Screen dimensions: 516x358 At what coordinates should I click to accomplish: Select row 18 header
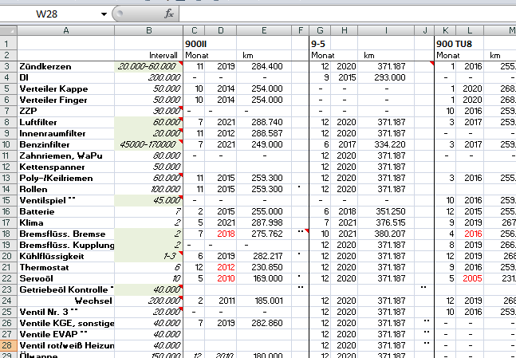coord(9,234)
